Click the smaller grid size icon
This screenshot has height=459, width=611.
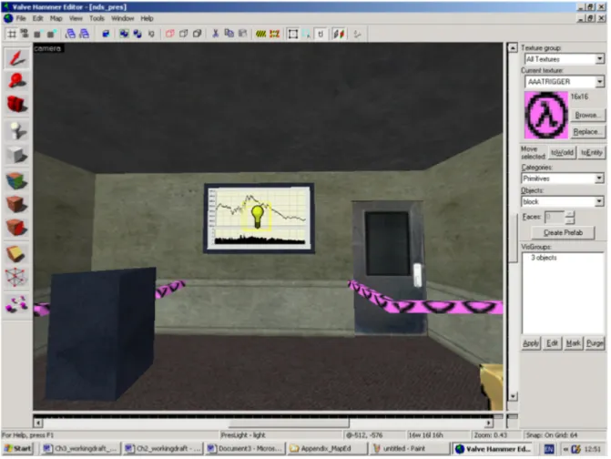tap(37, 35)
